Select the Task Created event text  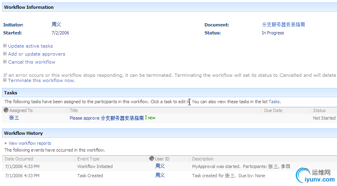pyautogui.click(x=90, y=176)
